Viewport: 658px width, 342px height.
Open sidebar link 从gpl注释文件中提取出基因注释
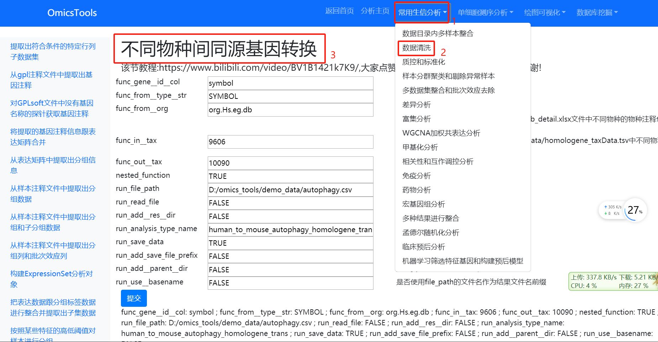tap(52, 80)
